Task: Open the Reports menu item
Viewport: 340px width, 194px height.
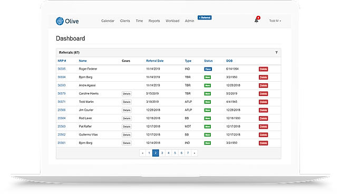Action: point(154,21)
